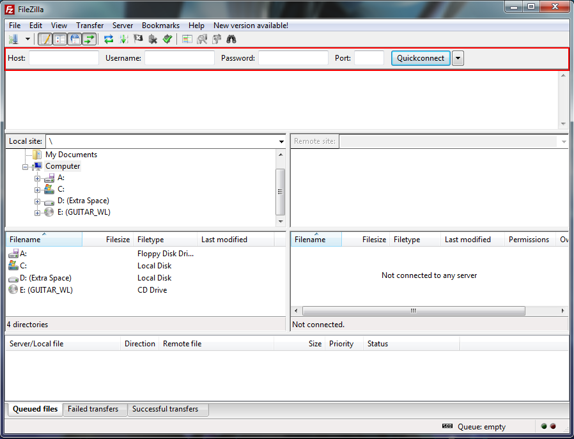Viewport: 574px width, 439px height.
Task: Select A: in the local file list
Action: [23, 254]
